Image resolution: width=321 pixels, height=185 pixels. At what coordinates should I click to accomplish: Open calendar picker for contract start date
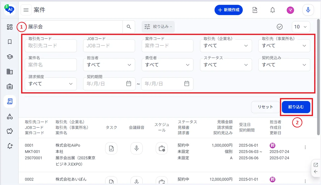coord(129,84)
